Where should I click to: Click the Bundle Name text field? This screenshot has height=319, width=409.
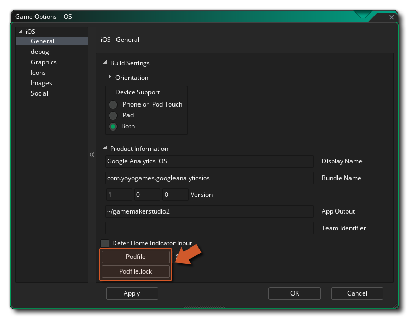tap(209, 178)
